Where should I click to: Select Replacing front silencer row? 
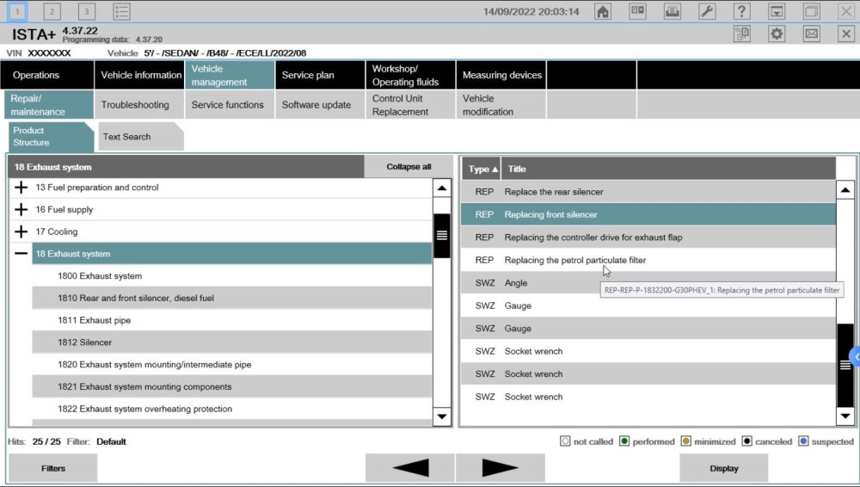pos(648,214)
